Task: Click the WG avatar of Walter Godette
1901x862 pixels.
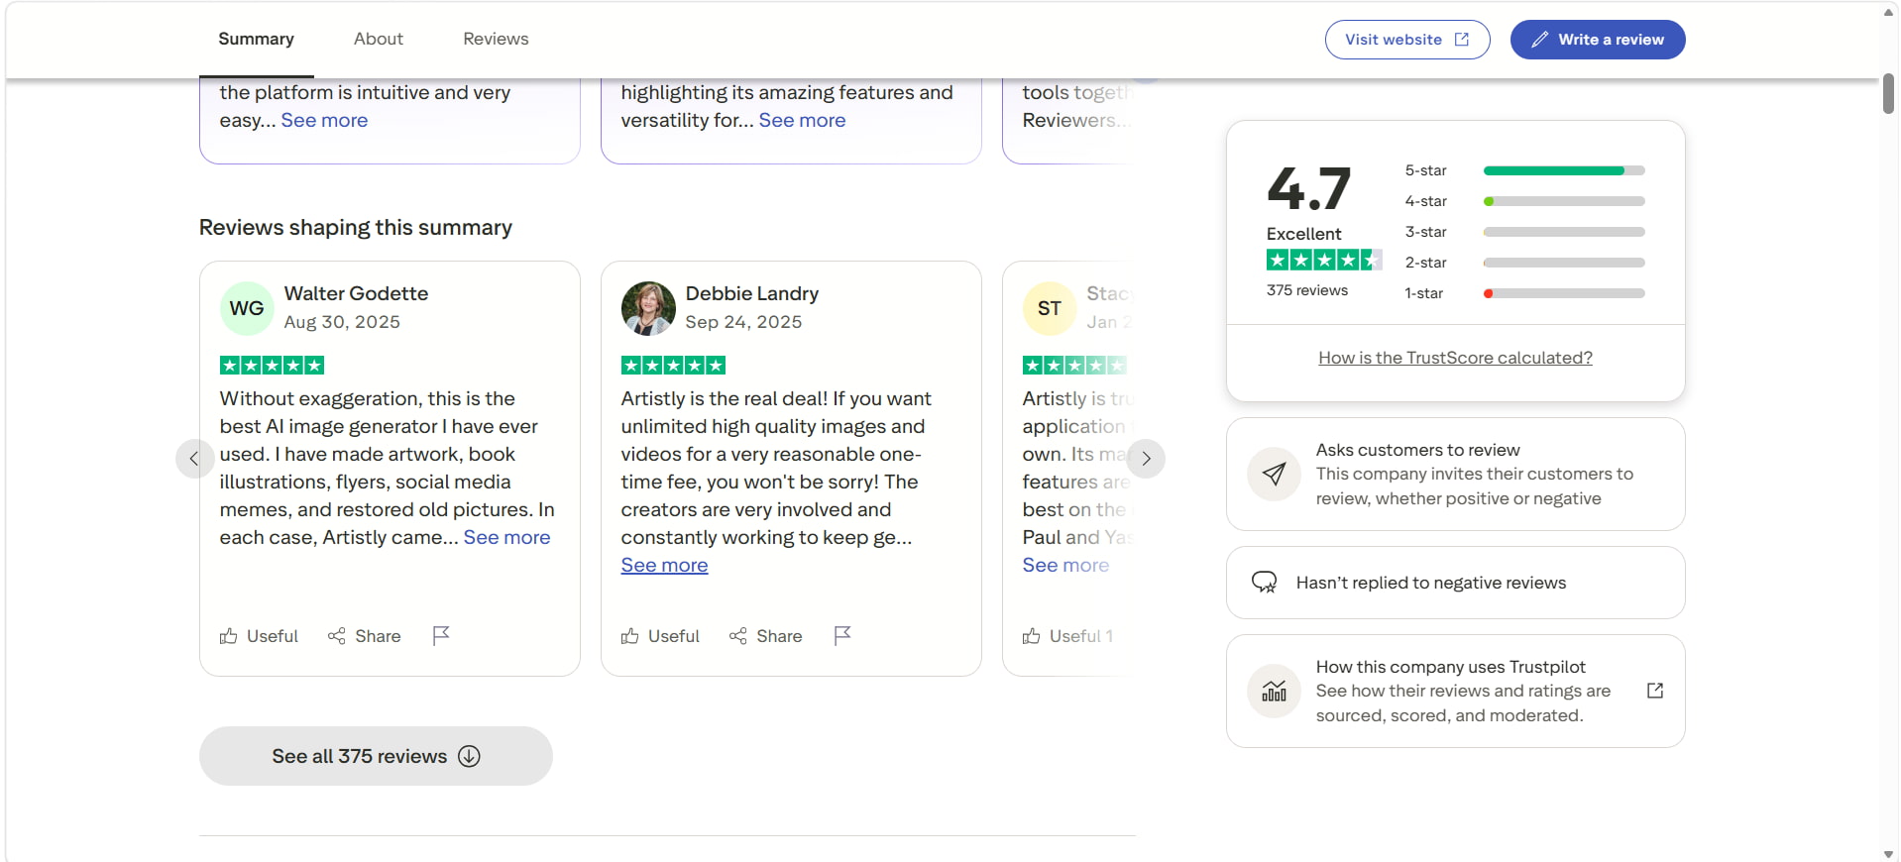Action: [247, 308]
